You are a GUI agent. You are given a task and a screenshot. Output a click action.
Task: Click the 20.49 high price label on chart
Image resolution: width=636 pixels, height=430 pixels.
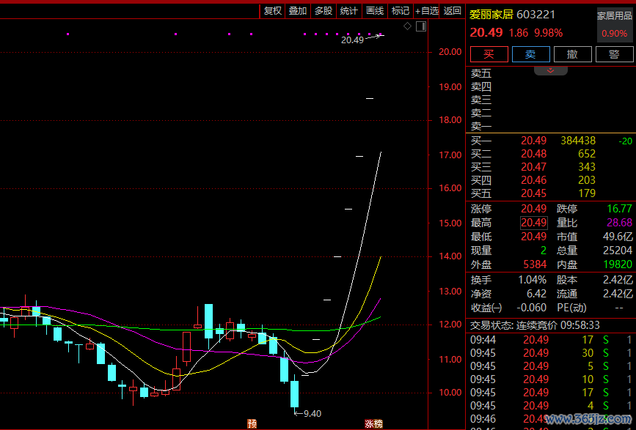[x=352, y=40]
